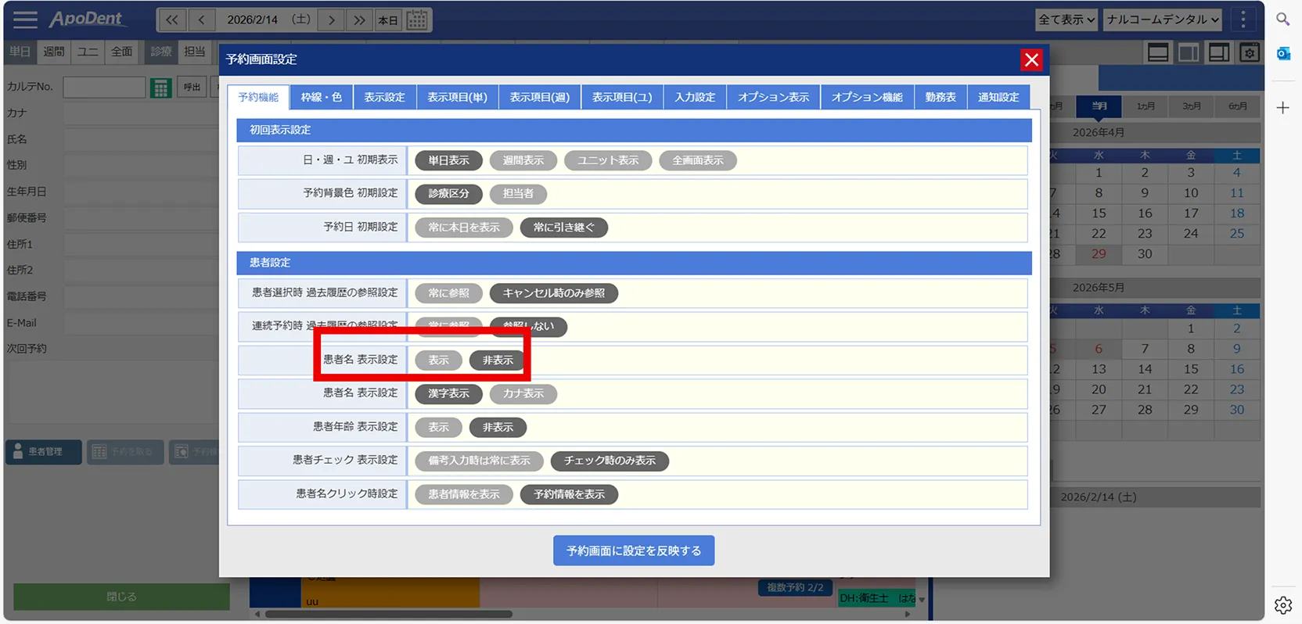This screenshot has width=1302, height=624.
Task: Open the calendar picker icon in toolbar
Action: (x=417, y=20)
